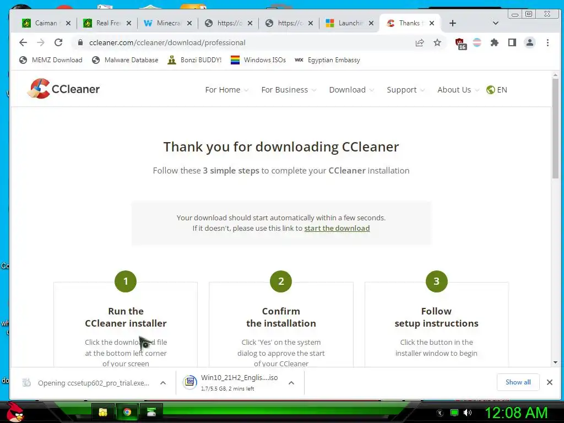This screenshot has width=564, height=423.
Task: Open the third taskbar program icon
Action: point(151,412)
